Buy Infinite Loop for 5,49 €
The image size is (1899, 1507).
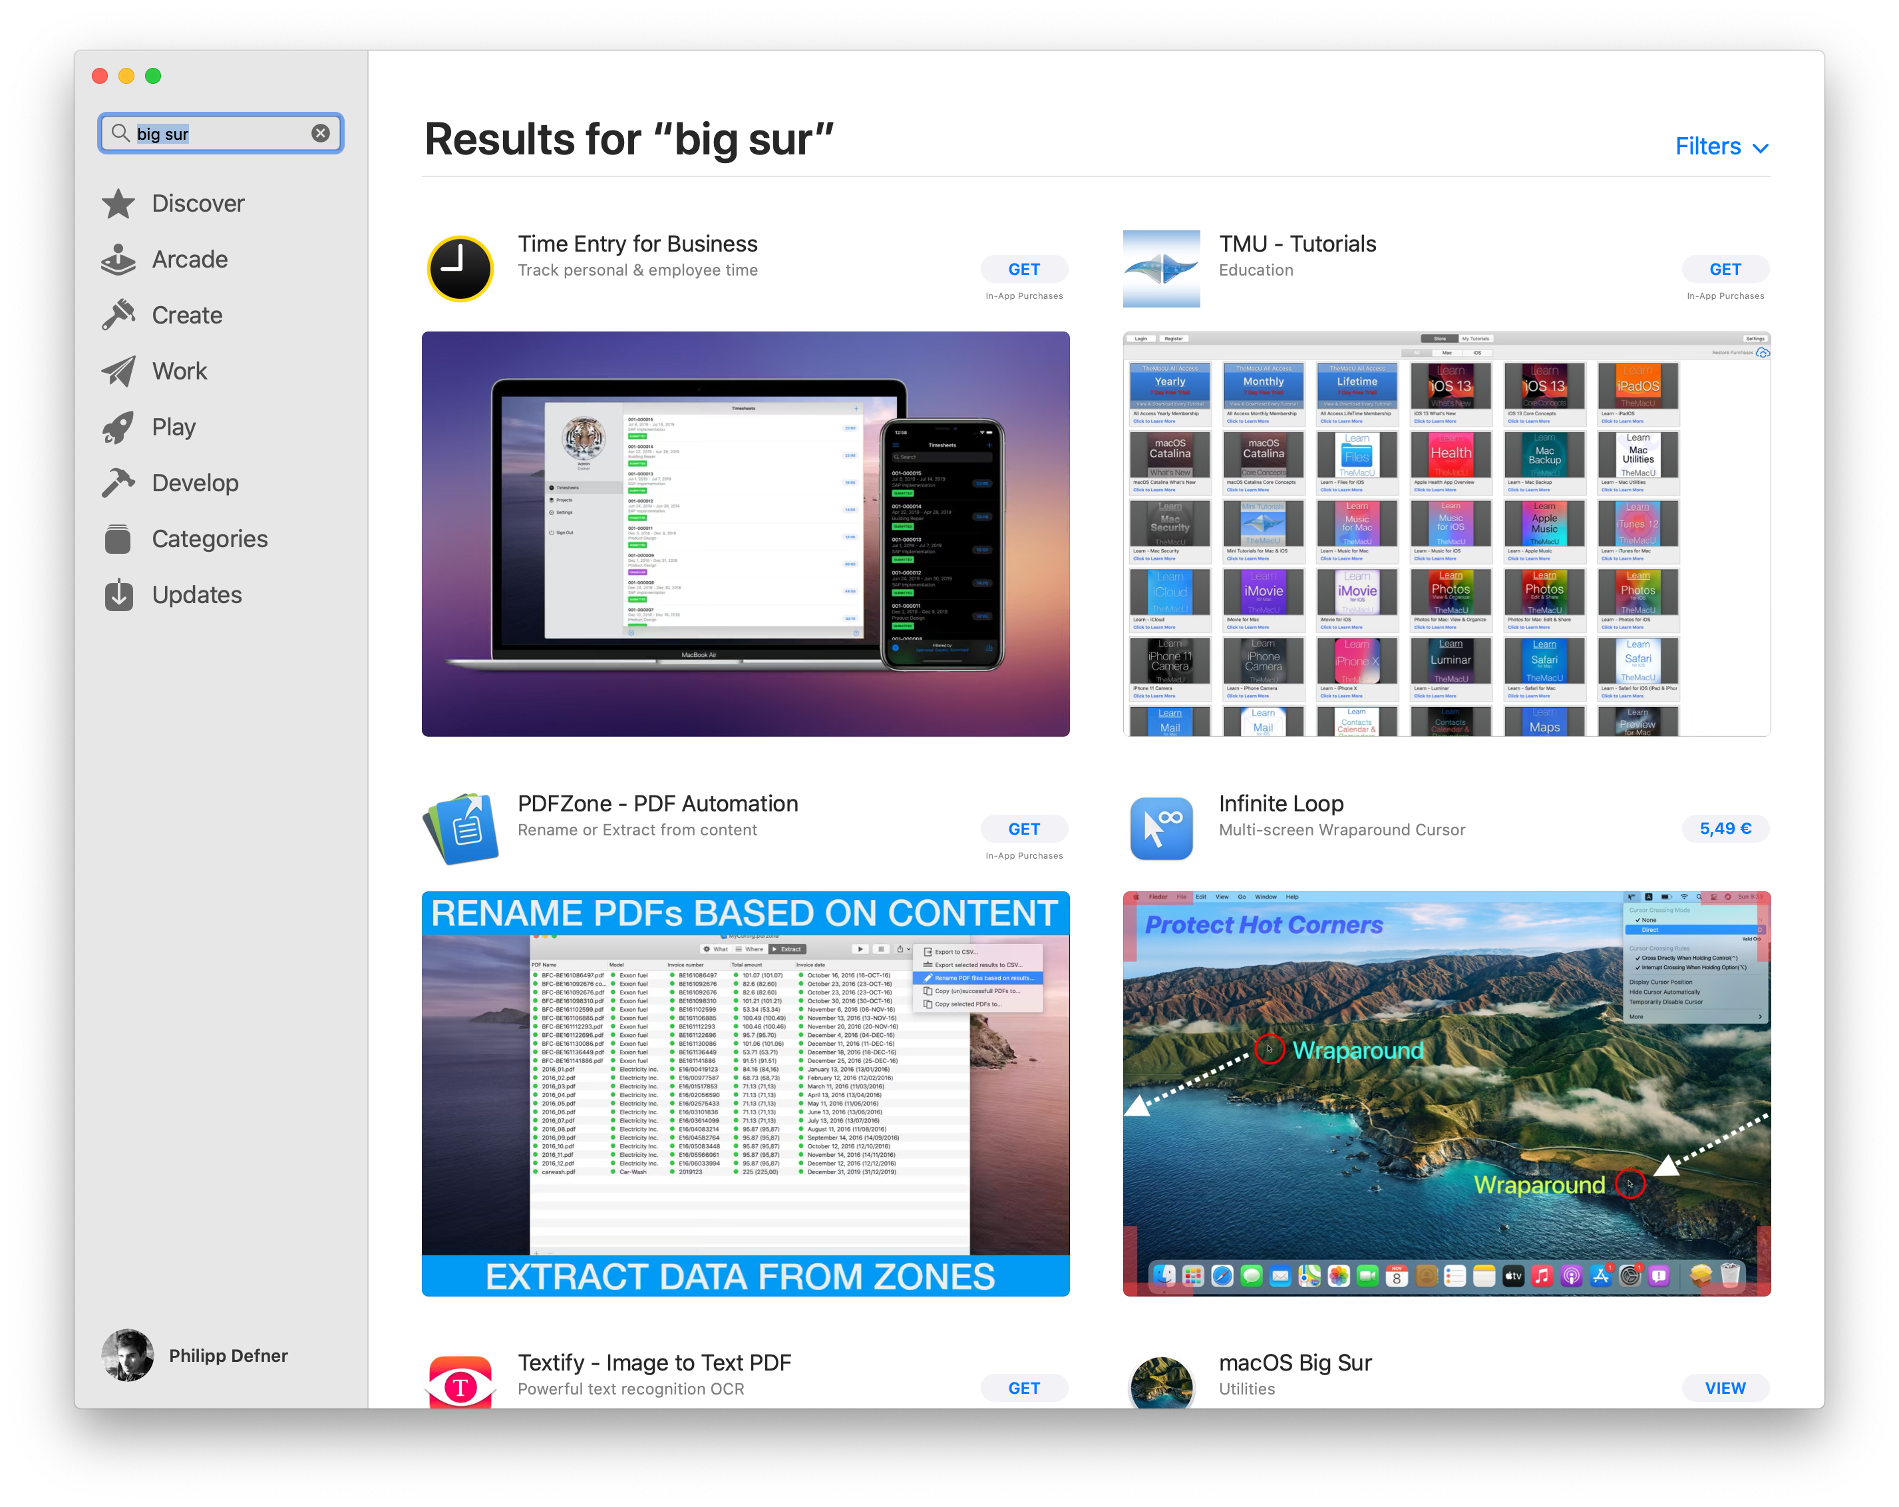(1724, 829)
